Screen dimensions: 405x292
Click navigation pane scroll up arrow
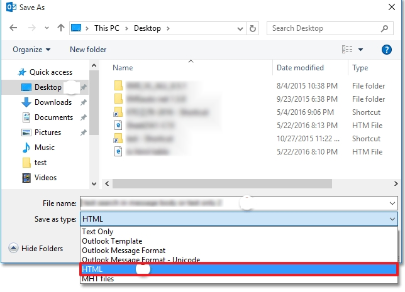pos(94,65)
